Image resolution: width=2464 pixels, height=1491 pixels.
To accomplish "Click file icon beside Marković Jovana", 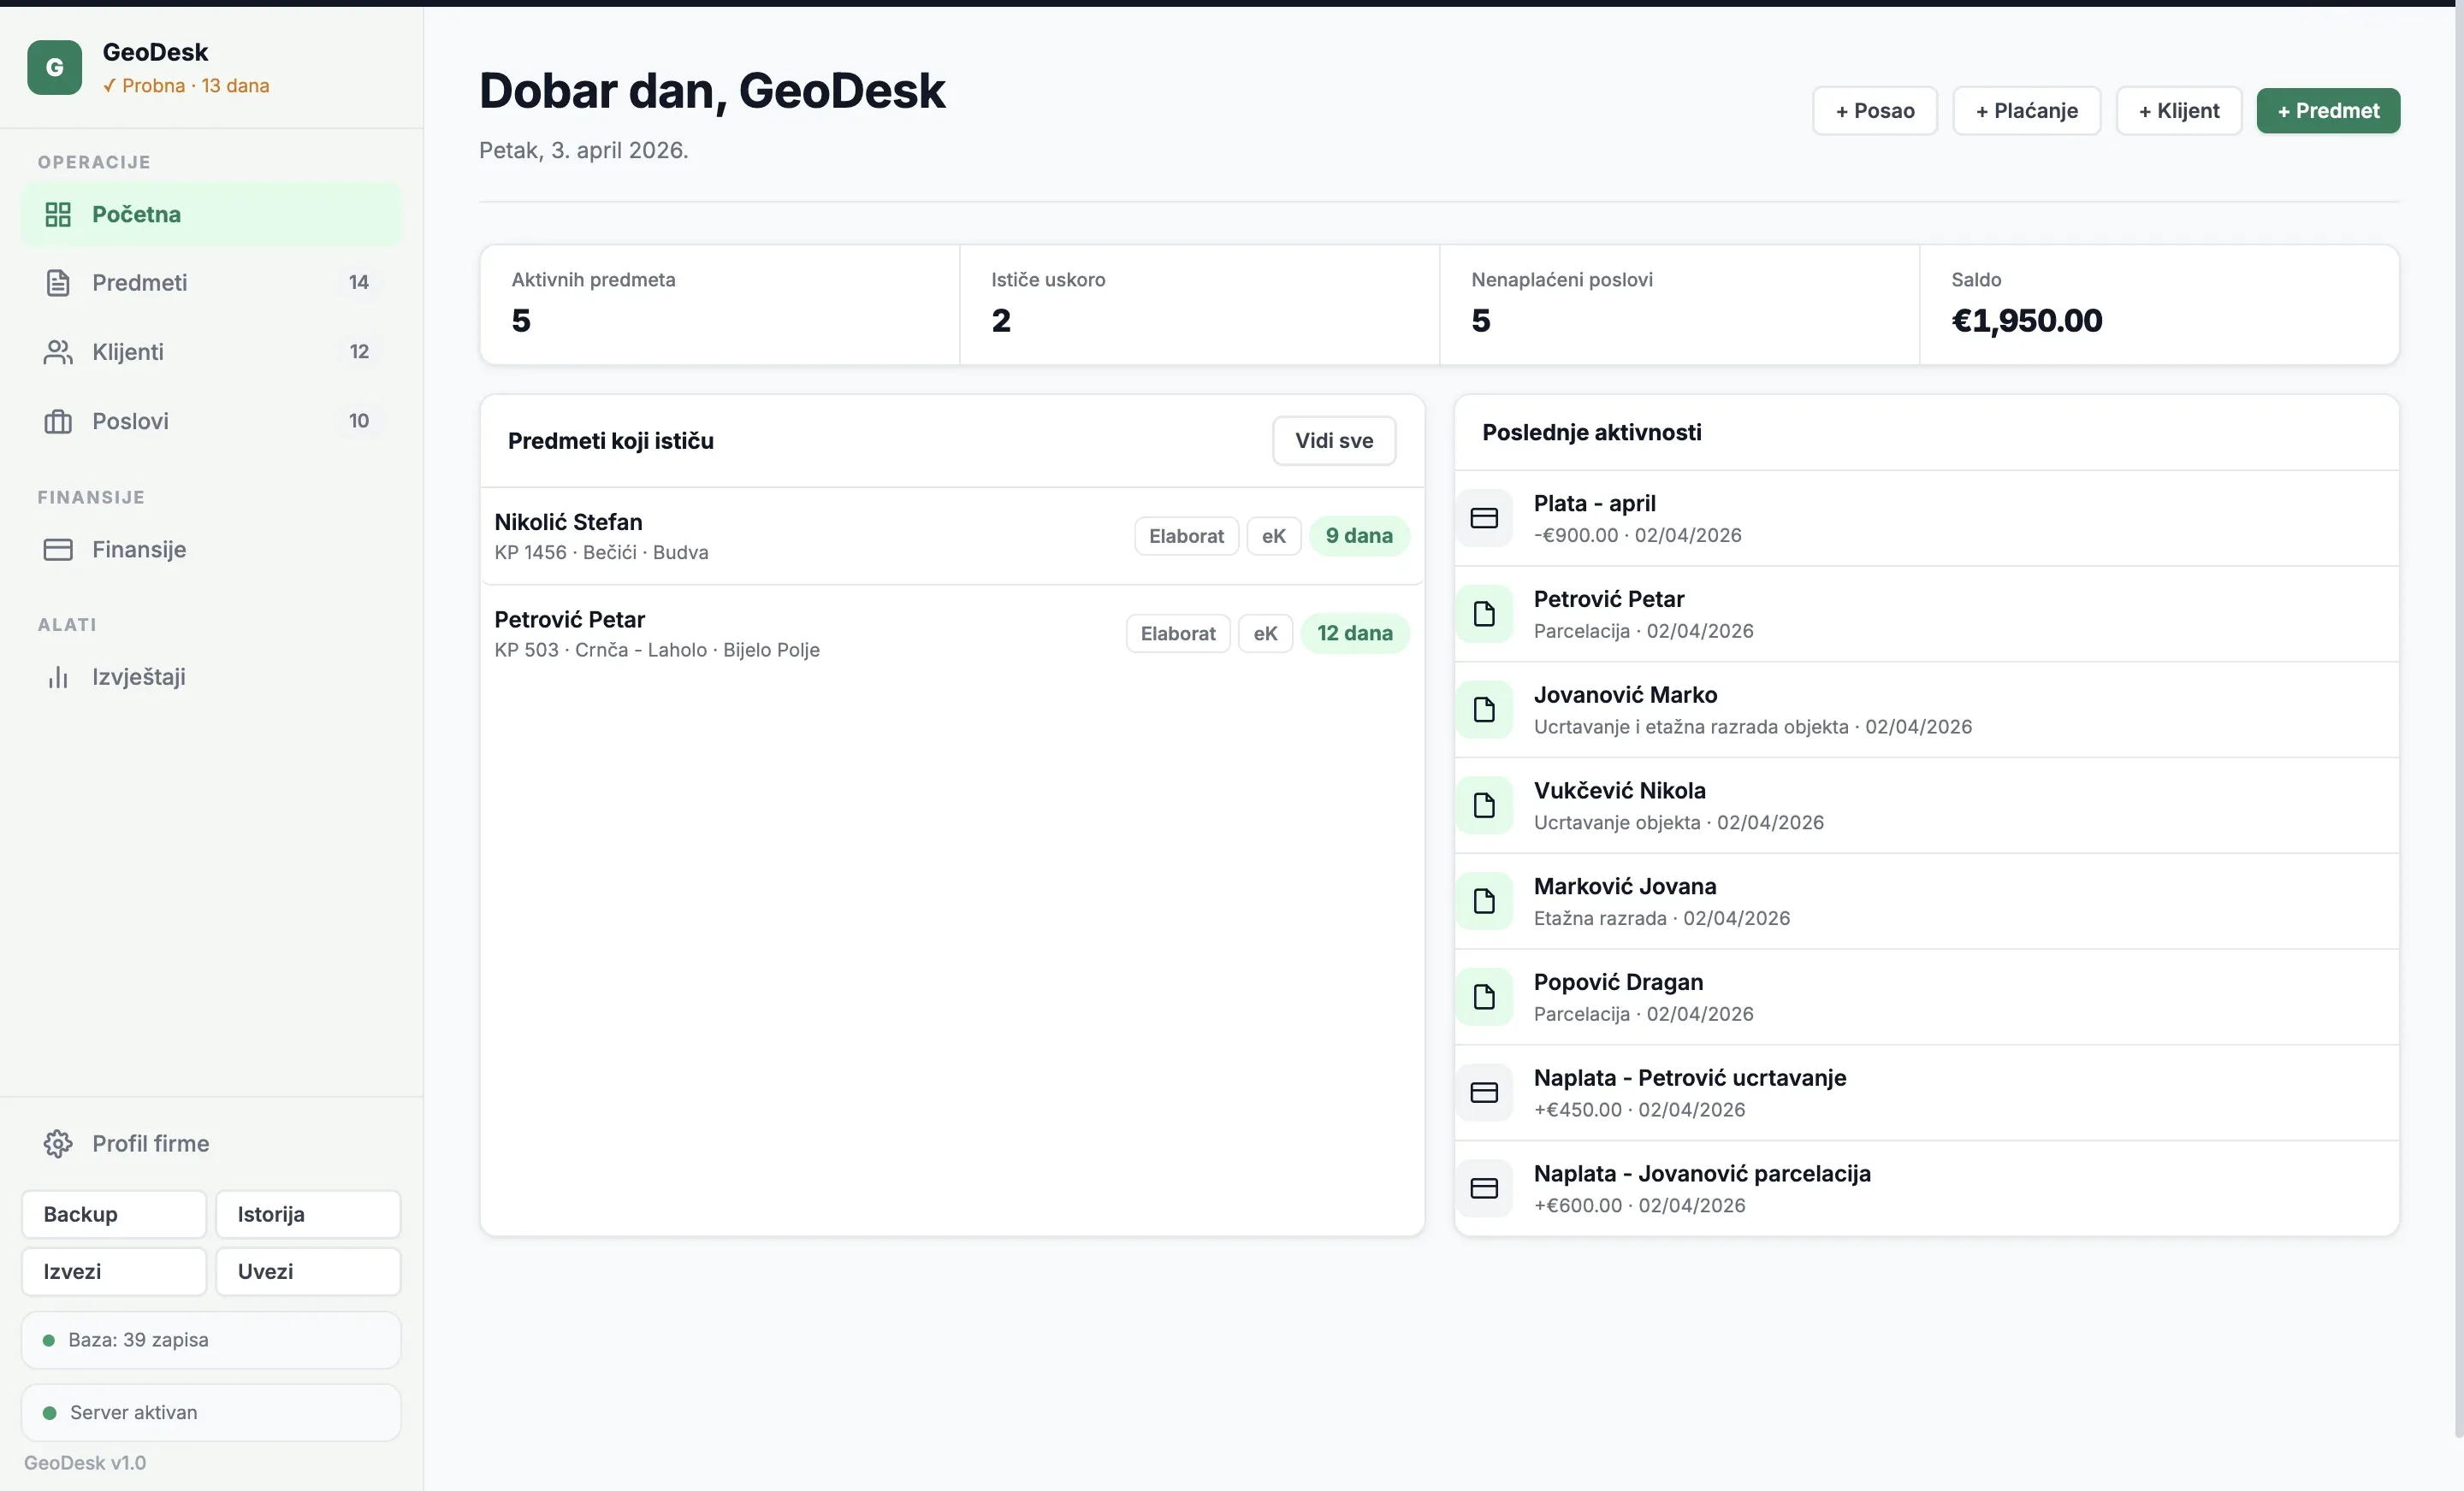I will [x=1484, y=901].
